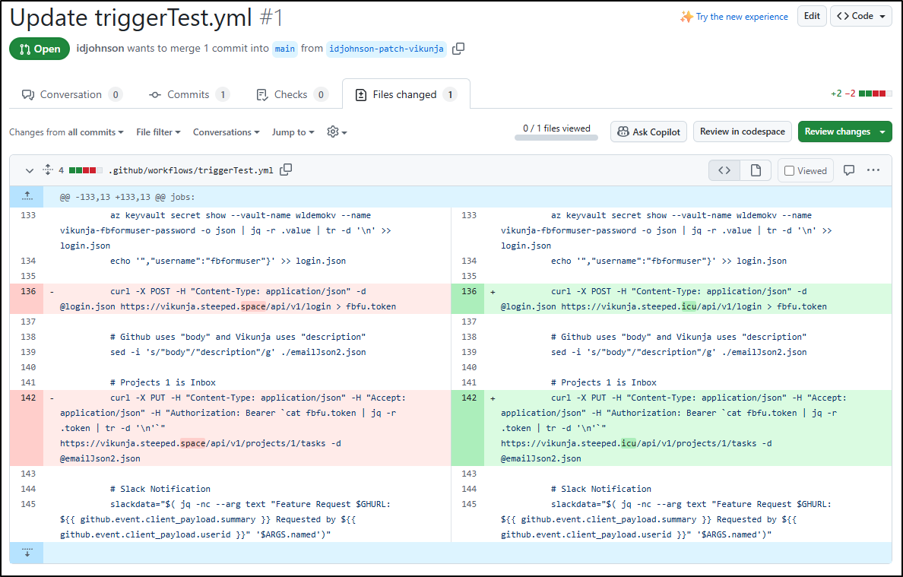Viewport: 903px width, 577px height.
Task: Open the file's three-dot options menu
Action: (873, 170)
